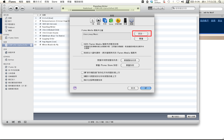This screenshot has height=140, width=224.
Task: Click the volume icon in the menu bar
Action: click(183, 2)
